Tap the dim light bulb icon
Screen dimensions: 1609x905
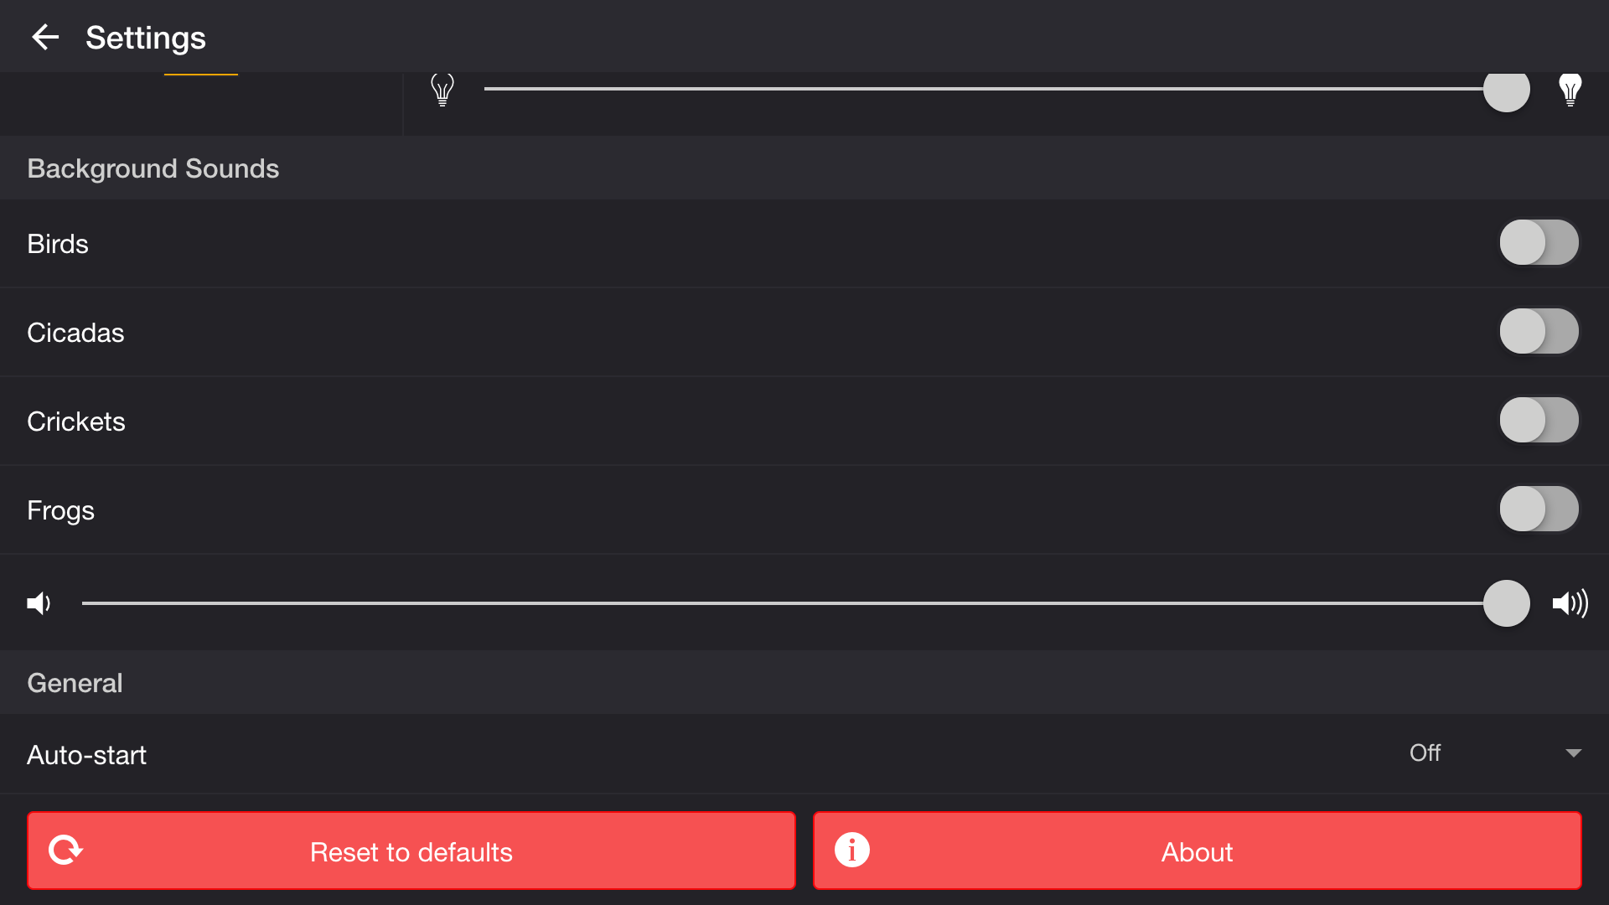pyautogui.click(x=442, y=89)
